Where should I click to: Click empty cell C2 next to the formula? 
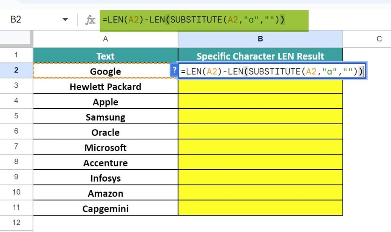point(379,71)
